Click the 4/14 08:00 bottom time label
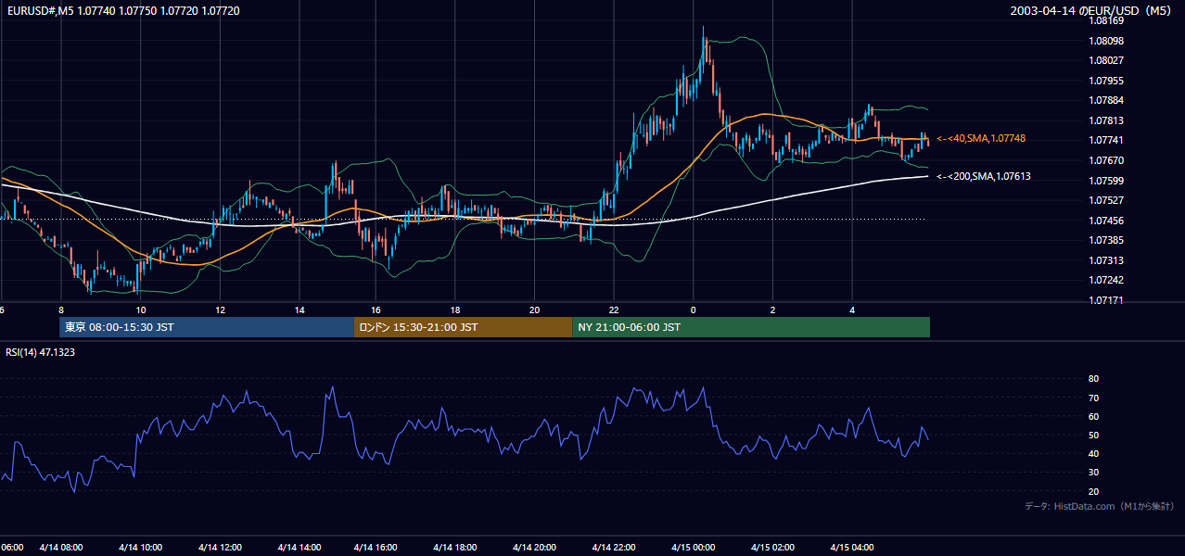The width and height of the screenshot is (1185, 556). 61,548
